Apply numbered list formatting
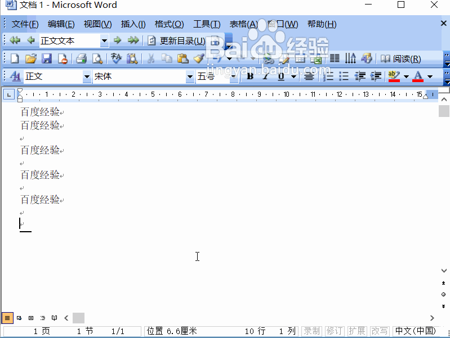Image resolution: width=450 pixels, height=338 pixels. [328, 76]
